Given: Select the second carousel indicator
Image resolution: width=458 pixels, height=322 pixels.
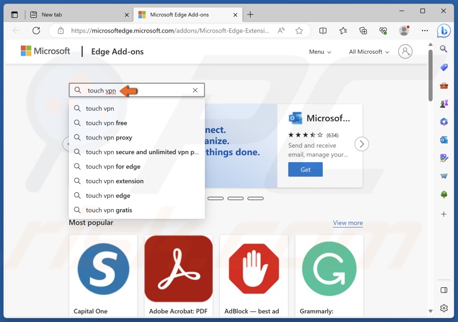Looking at the screenshot, I should coord(216,198).
